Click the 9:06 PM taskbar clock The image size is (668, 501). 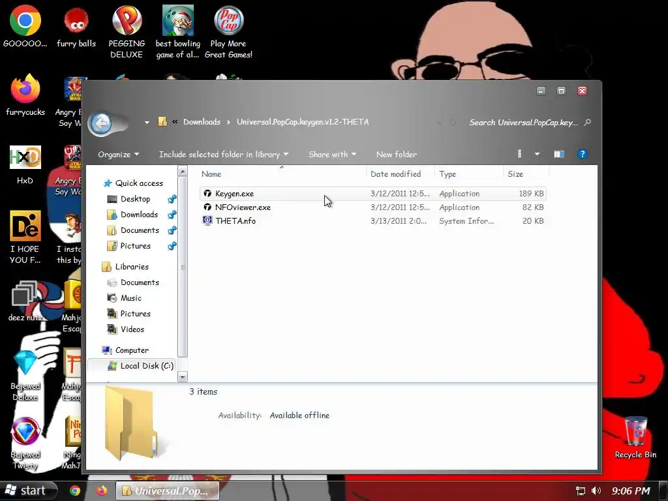point(631,491)
